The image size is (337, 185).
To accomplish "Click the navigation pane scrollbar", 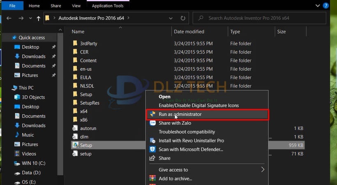I will tap(60, 103).
